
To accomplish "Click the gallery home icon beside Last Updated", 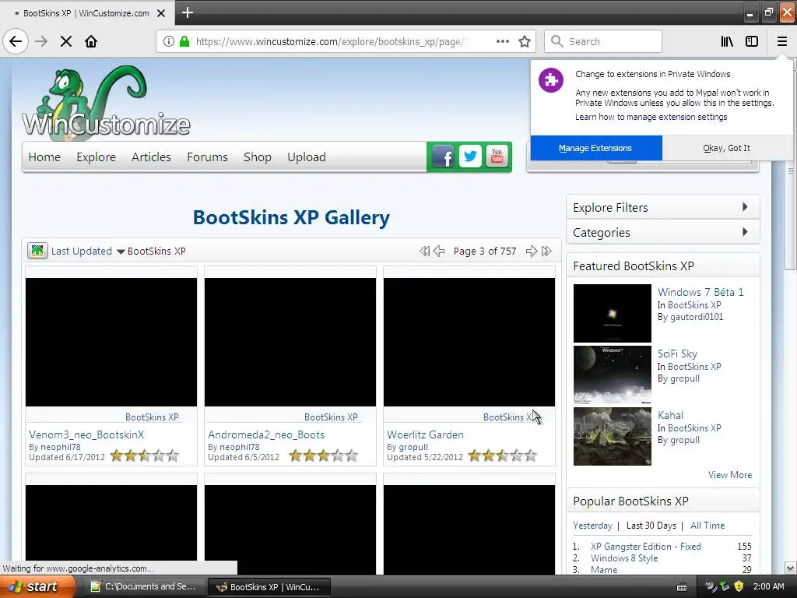I will pos(37,251).
